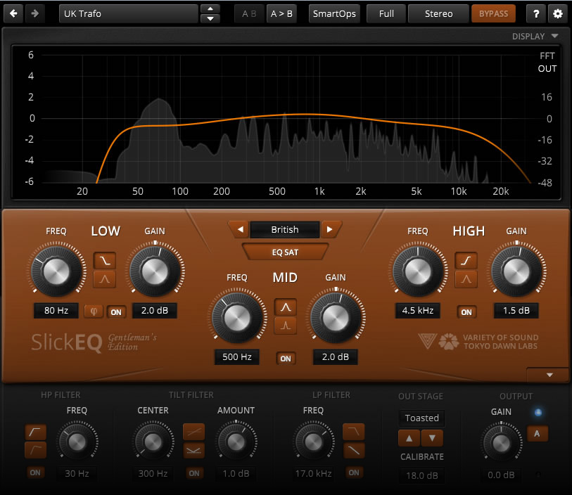The height and width of the screenshot is (495, 572).
Task: Click the CALIBRATE label
Action: pos(422,457)
